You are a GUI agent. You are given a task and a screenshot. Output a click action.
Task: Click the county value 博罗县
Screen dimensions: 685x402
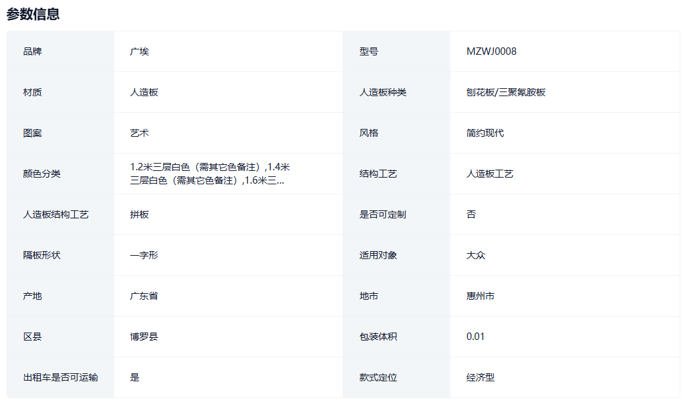pos(144,337)
